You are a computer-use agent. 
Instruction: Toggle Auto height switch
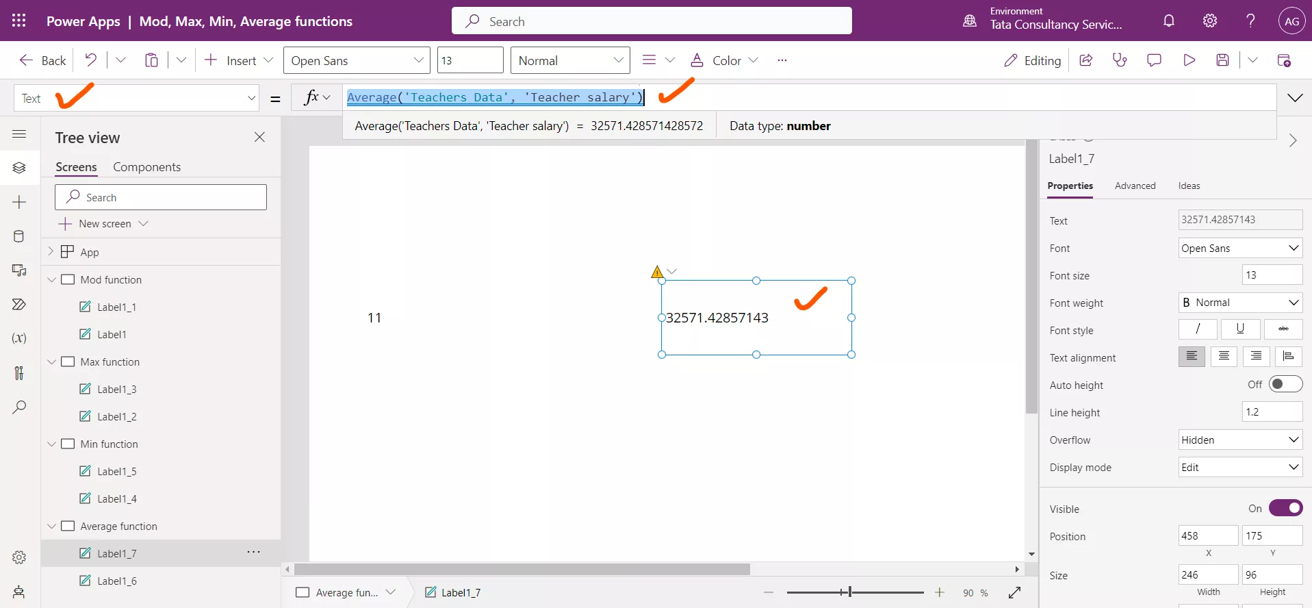click(x=1285, y=384)
